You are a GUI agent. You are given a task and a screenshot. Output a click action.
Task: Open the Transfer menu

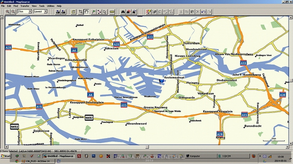tap(25, 6)
